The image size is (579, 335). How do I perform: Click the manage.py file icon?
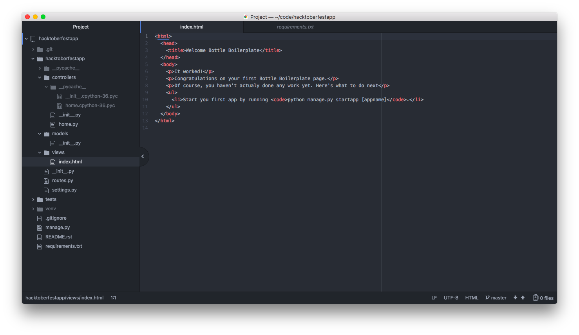[40, 227]
